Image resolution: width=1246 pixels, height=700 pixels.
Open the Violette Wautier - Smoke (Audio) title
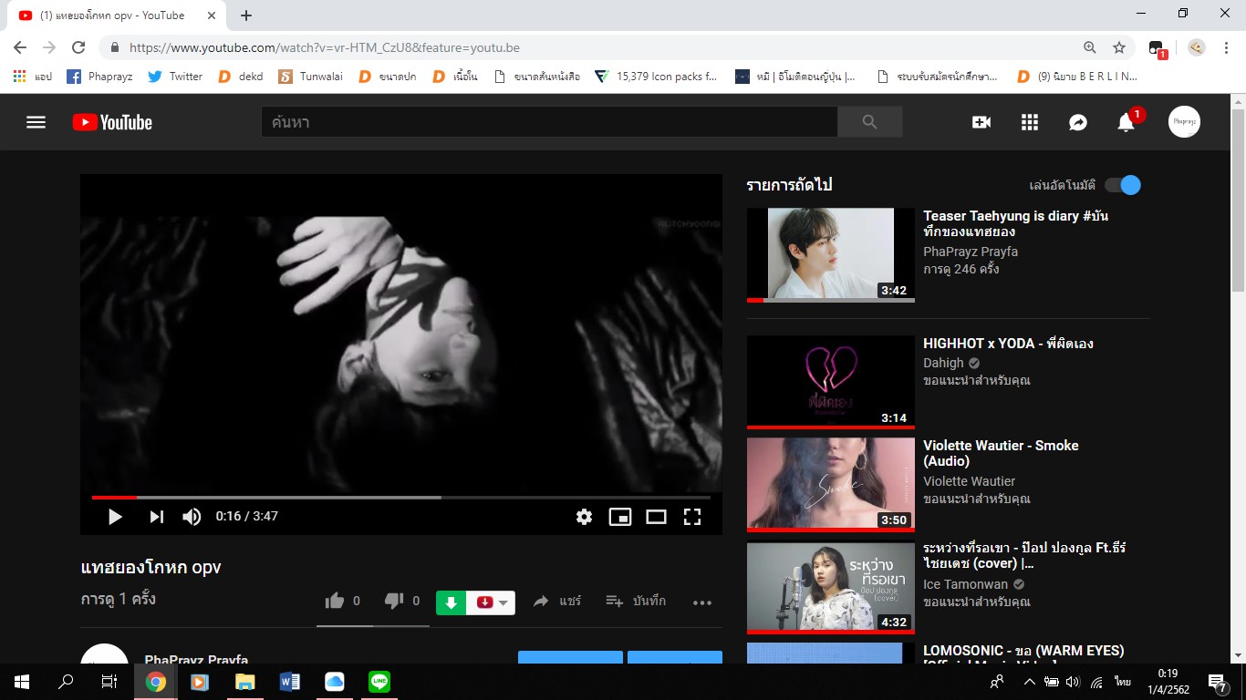[1001, 453]
